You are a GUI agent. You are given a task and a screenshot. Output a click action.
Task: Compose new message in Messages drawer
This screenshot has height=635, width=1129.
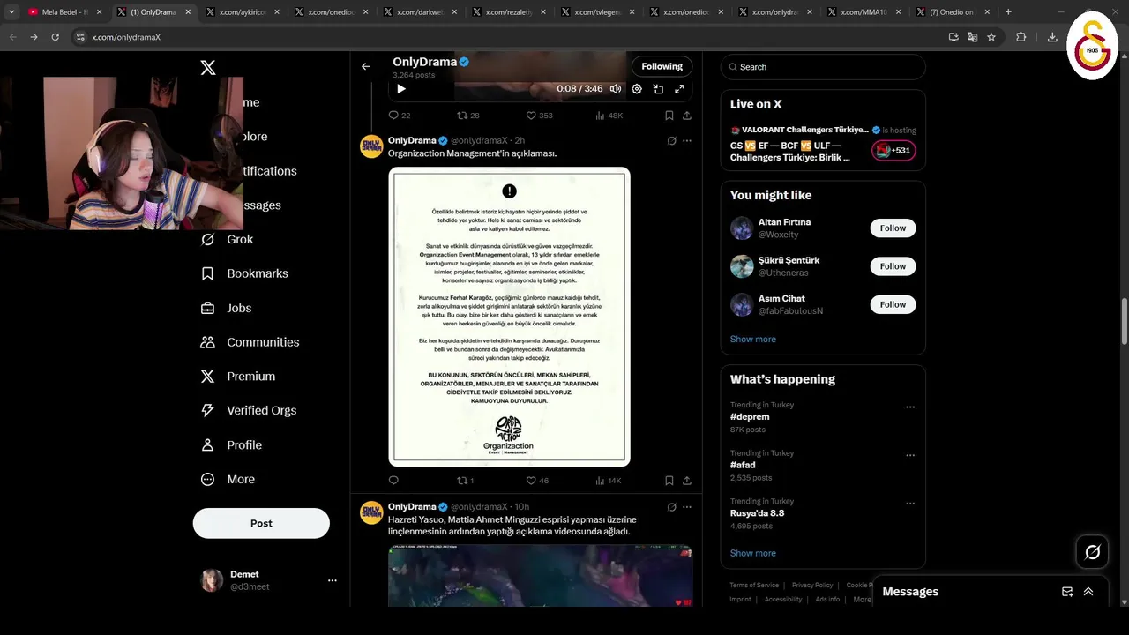[1066, 592]
